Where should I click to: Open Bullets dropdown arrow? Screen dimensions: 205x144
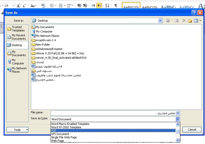tap(56, 6)
